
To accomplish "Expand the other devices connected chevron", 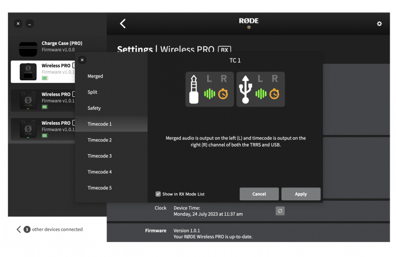I will point(19,229).
